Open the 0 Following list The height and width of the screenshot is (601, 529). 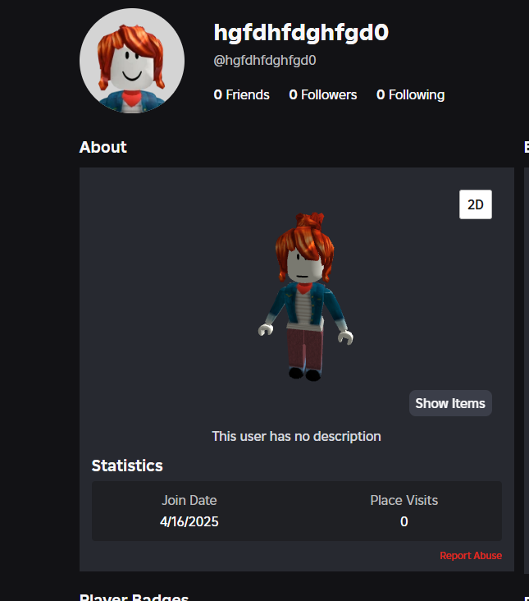point(410,94)
